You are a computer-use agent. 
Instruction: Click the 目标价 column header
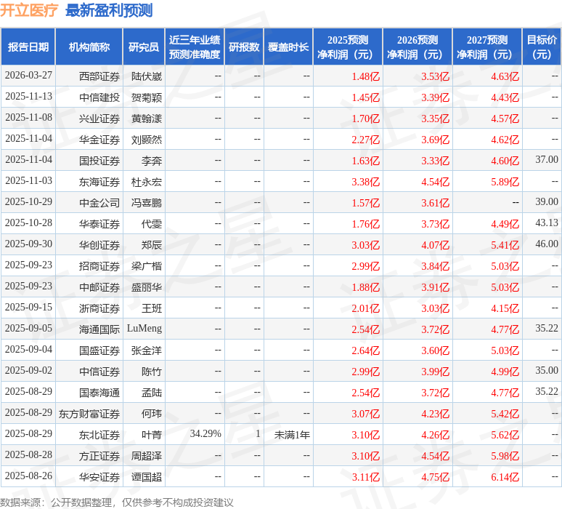pyautogui.click(x=542, y=47)
